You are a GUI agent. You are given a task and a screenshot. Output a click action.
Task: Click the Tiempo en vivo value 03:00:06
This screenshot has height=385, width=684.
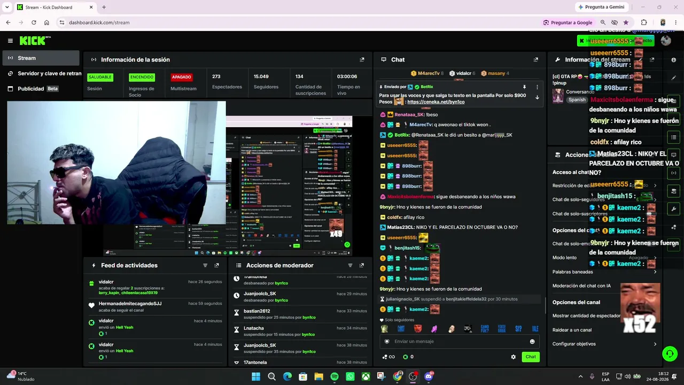(x=347, y=76)
